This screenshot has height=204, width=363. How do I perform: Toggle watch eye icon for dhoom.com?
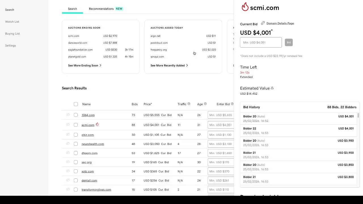[x=68, y=153]
